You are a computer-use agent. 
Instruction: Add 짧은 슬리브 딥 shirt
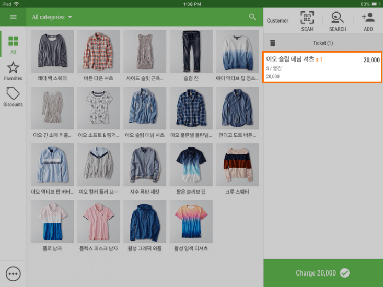191,169
